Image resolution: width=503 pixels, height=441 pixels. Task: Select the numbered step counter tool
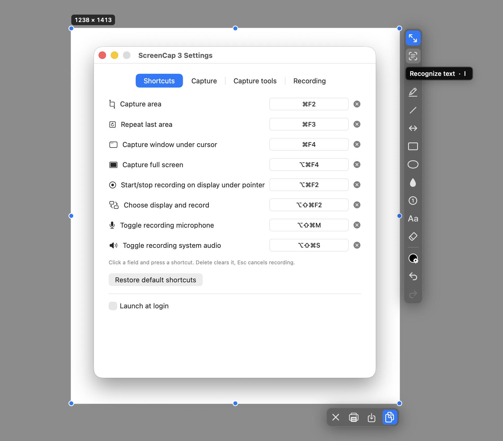click(x=413, y=201)
